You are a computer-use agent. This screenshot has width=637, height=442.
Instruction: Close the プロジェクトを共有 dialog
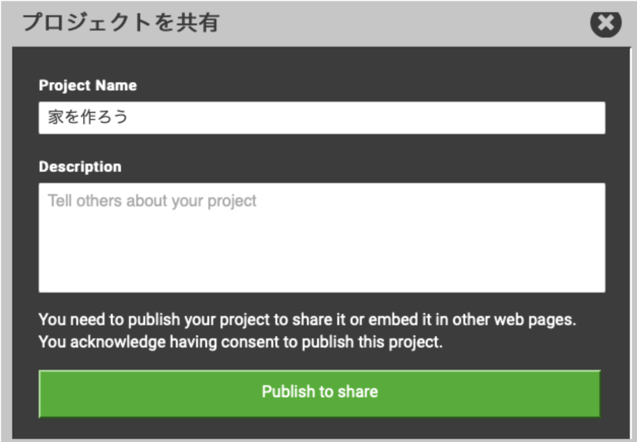[606, 23]
